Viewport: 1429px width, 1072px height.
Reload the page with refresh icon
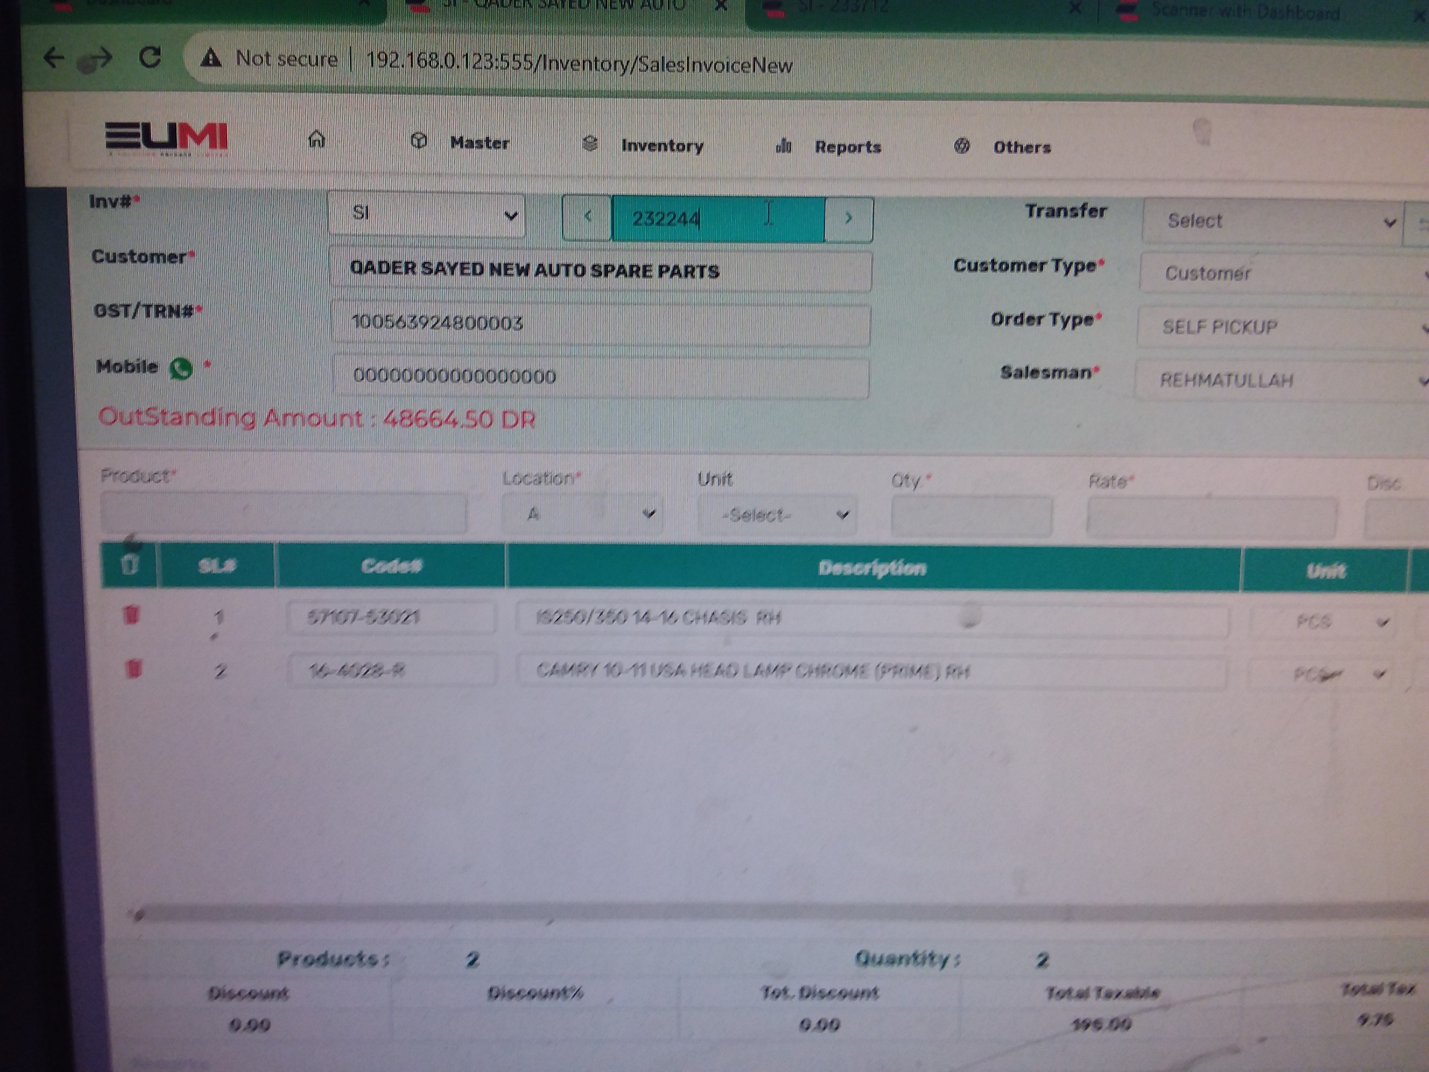pyautogui.click(x=150, y=57)
